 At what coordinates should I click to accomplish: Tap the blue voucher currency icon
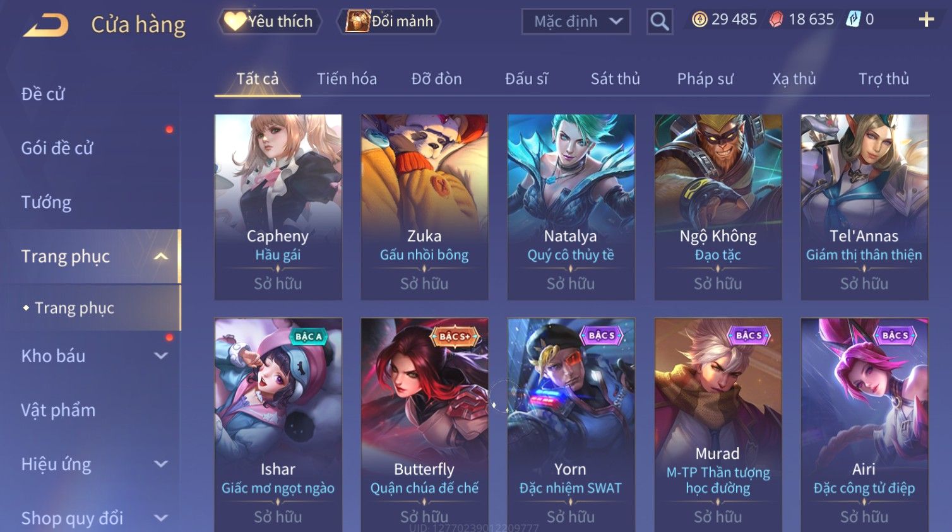pos(853,20)
